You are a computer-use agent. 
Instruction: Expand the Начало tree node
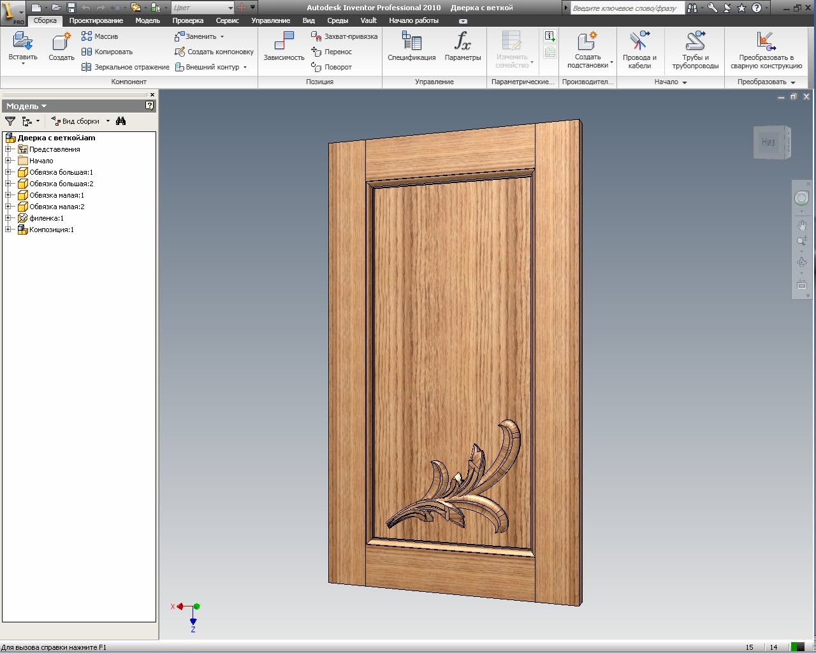tap(8, 161)
